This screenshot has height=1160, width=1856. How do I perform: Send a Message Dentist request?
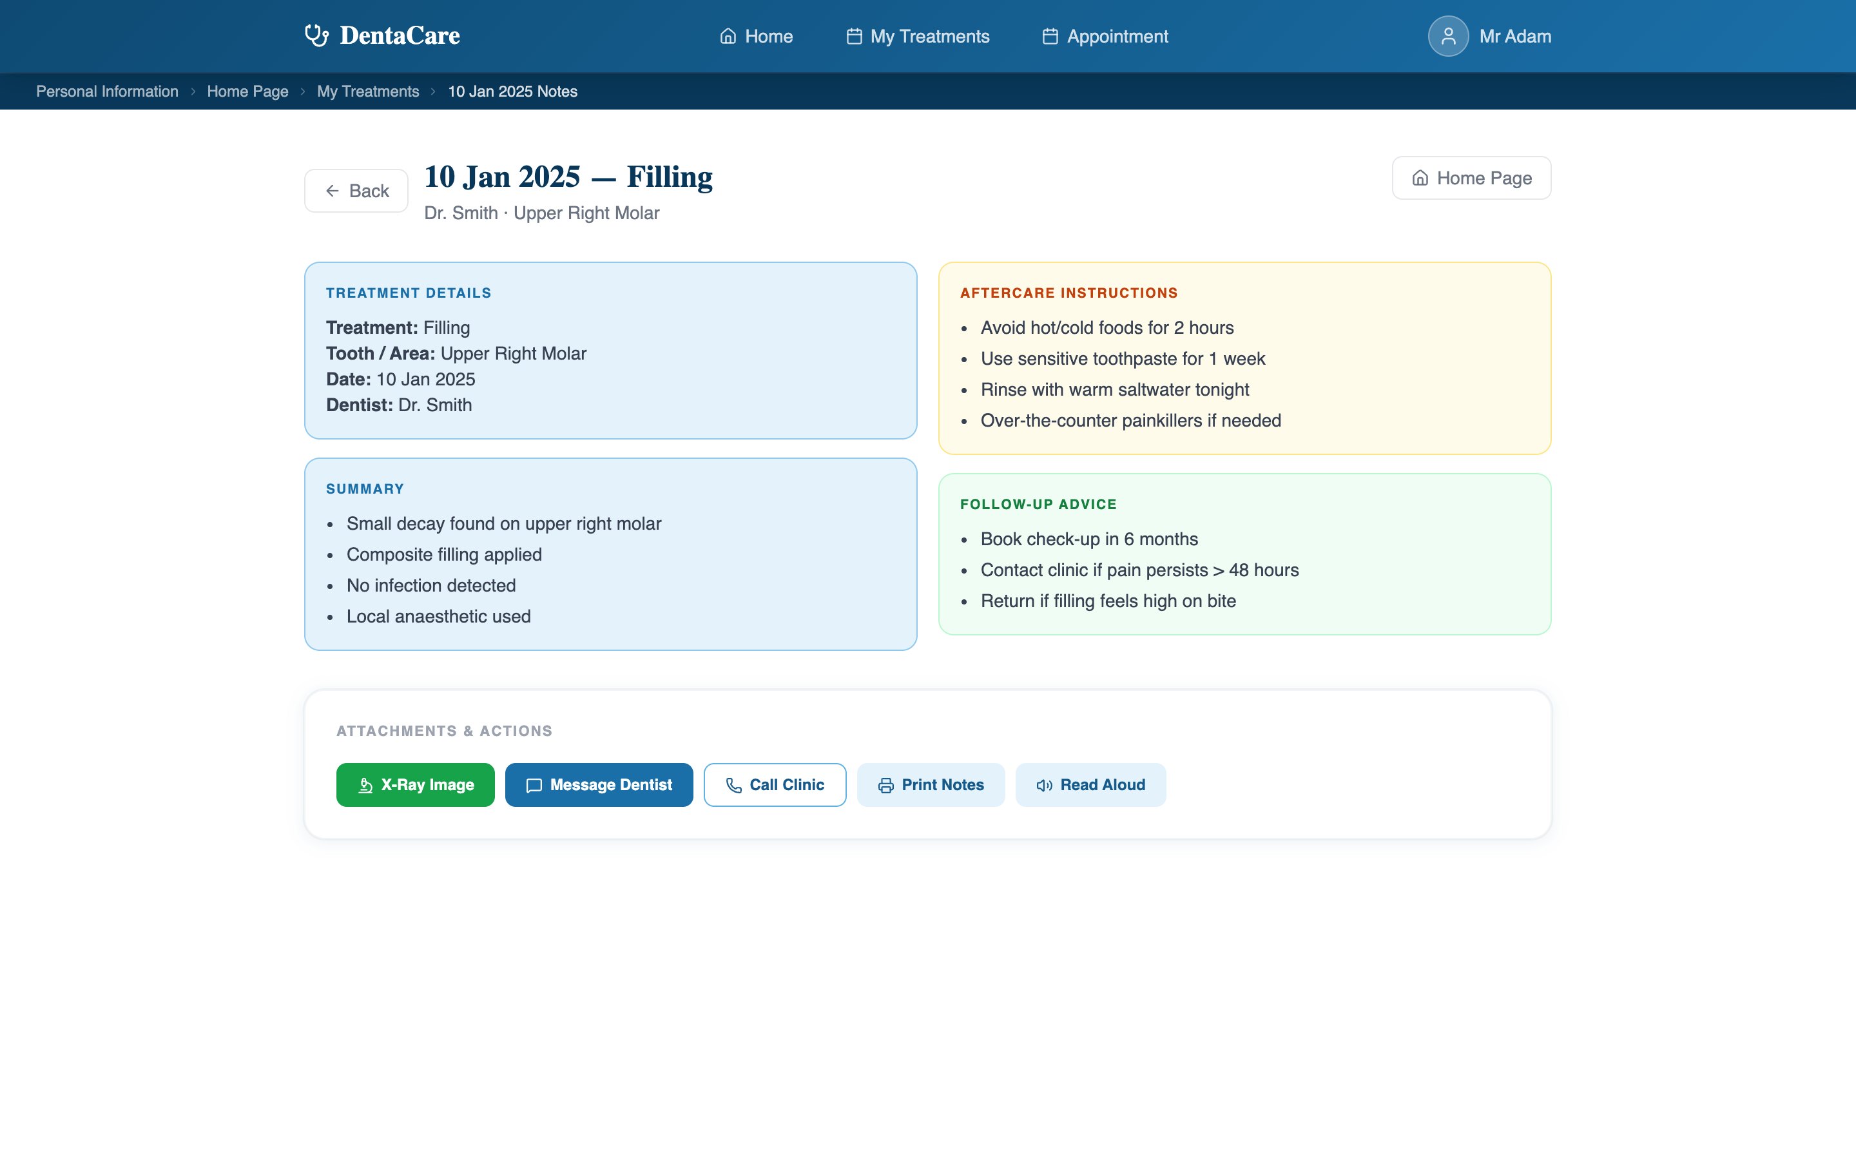pos(599,785)
